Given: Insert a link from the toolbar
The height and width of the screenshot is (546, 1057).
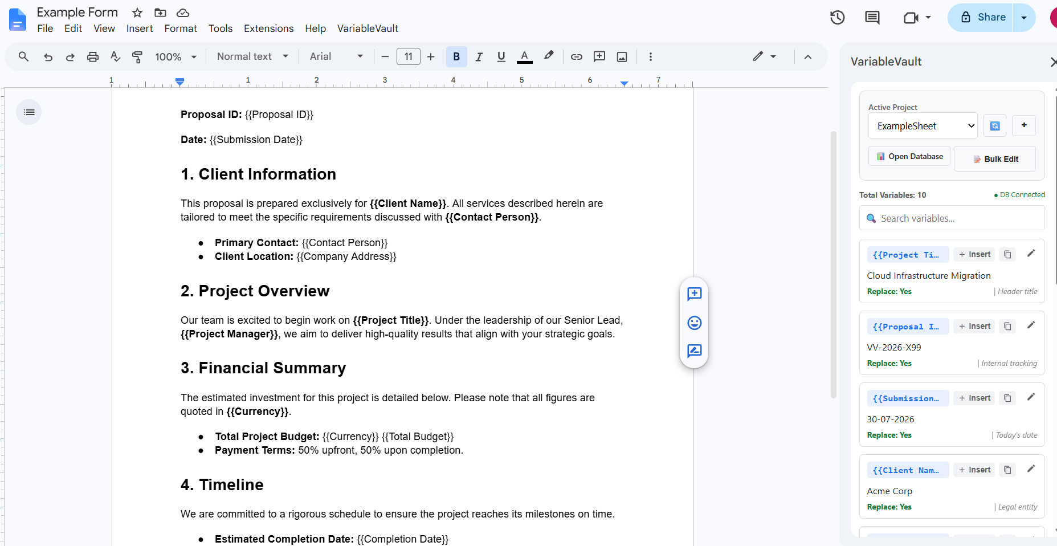Looking at the screenshot, I should tap(577, 56).
